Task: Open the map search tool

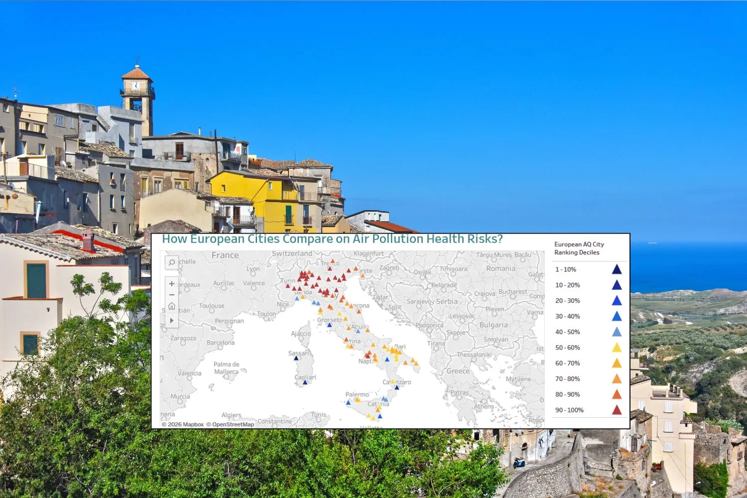Action: pyautogui.click(x=172, y=262)
